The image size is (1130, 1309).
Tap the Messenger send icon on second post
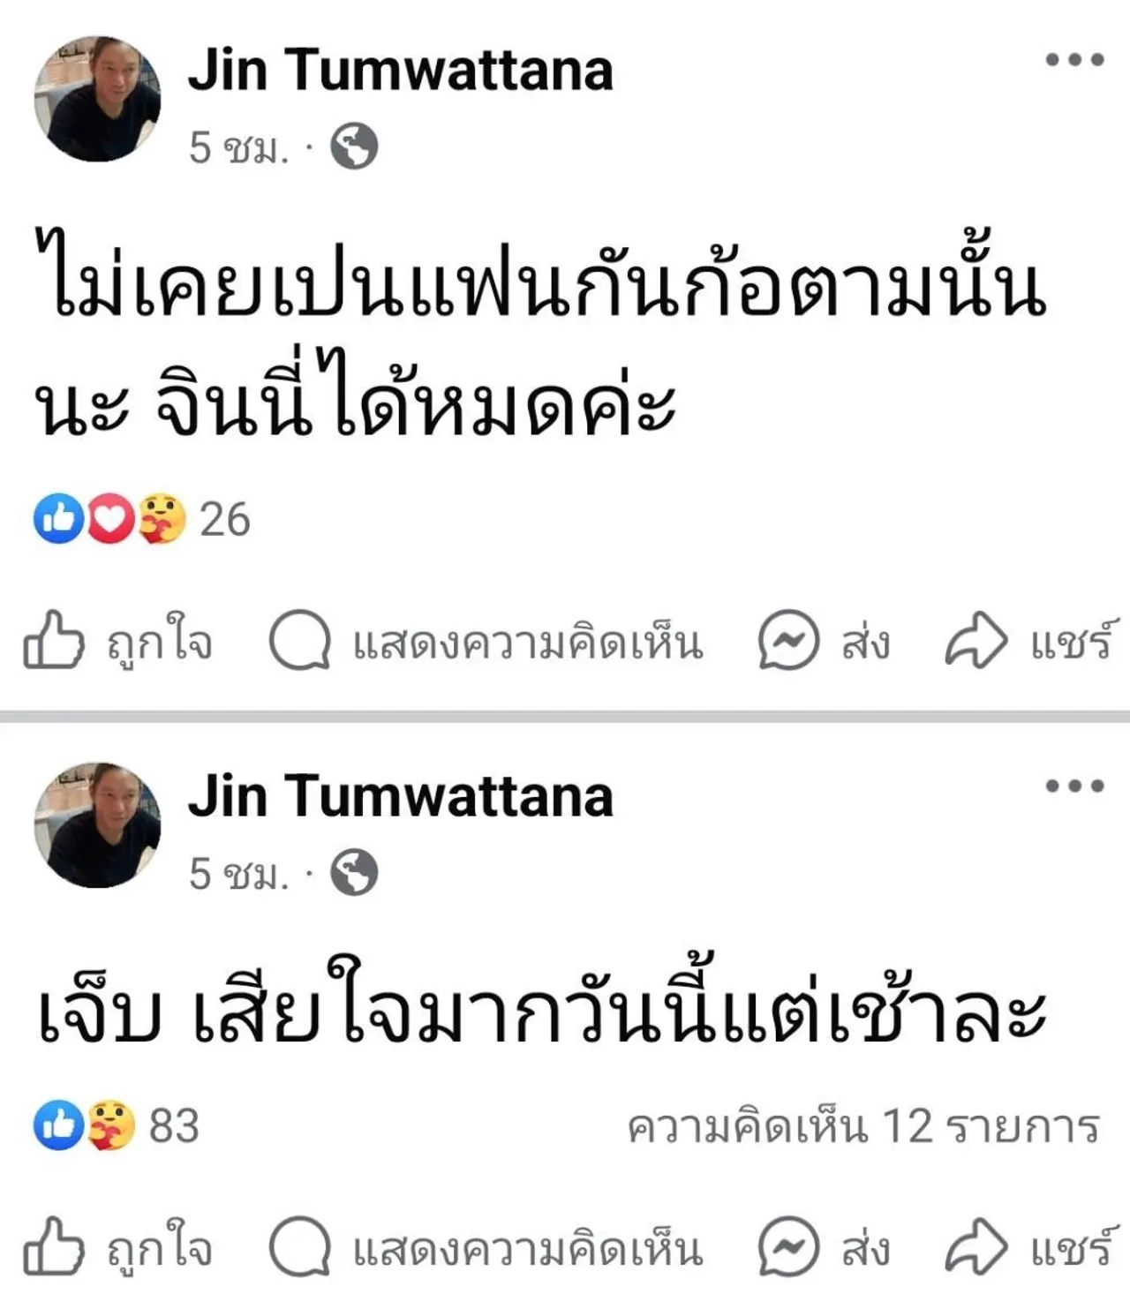pos(788,1246)
